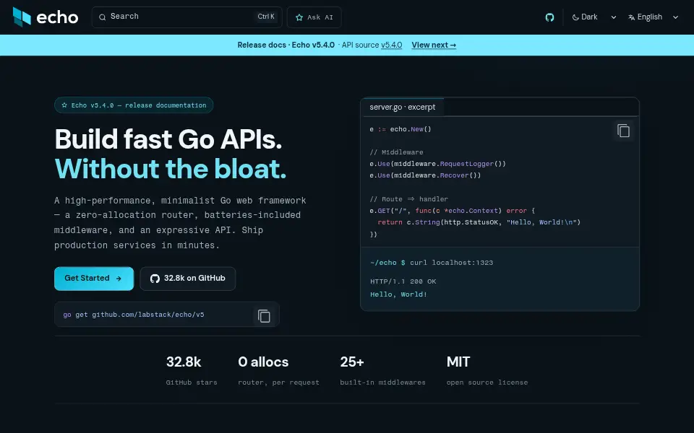694x433 pixels.
Task: Follow the v5.4.0 API source link
Action: 391,45
